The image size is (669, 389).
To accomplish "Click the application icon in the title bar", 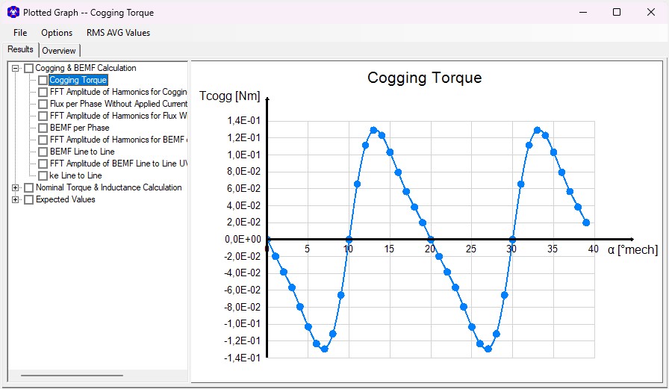I will click(x=13, y=13).
